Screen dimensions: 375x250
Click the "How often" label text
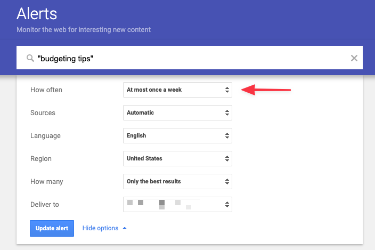click(46, 90)
